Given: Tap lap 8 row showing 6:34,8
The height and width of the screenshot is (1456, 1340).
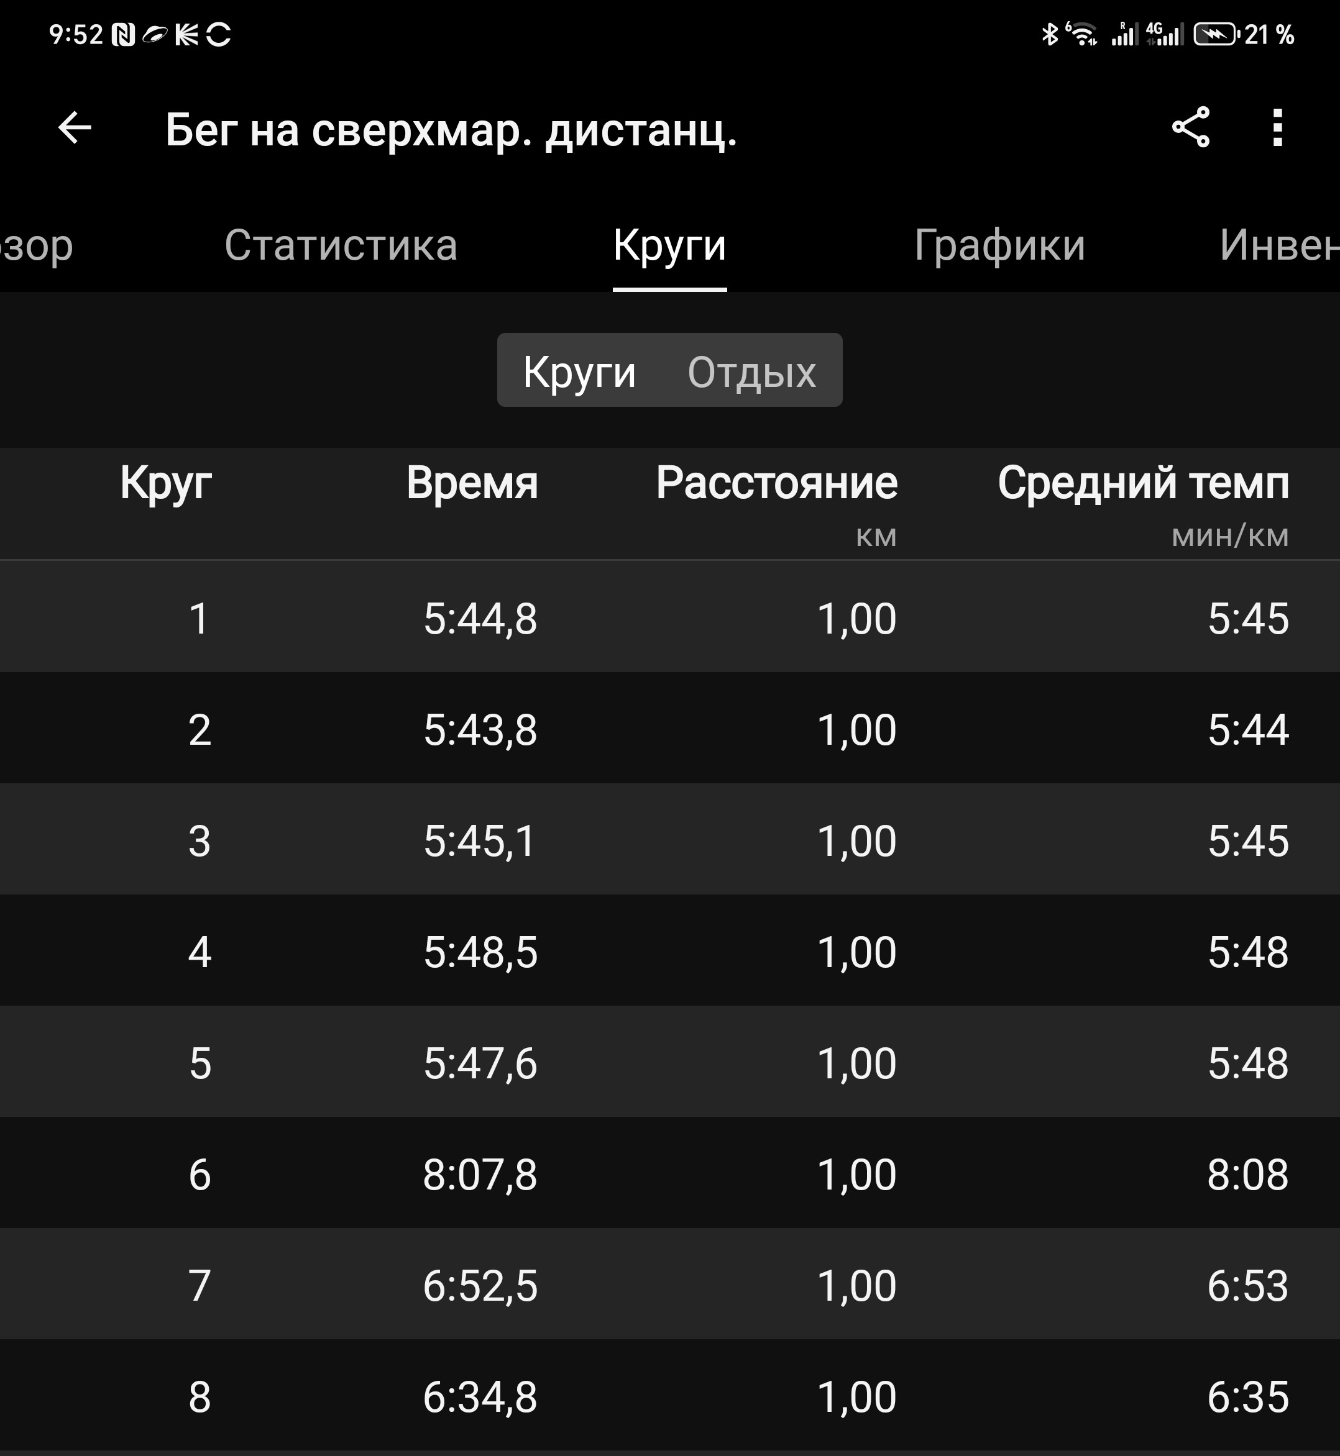Looking at the screenshot, I should (670, 1396).
